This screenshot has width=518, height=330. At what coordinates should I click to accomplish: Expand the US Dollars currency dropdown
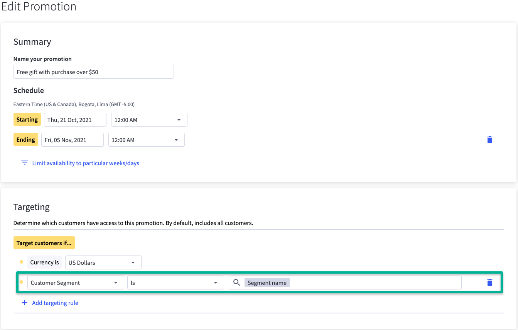(x=103, y=262)
